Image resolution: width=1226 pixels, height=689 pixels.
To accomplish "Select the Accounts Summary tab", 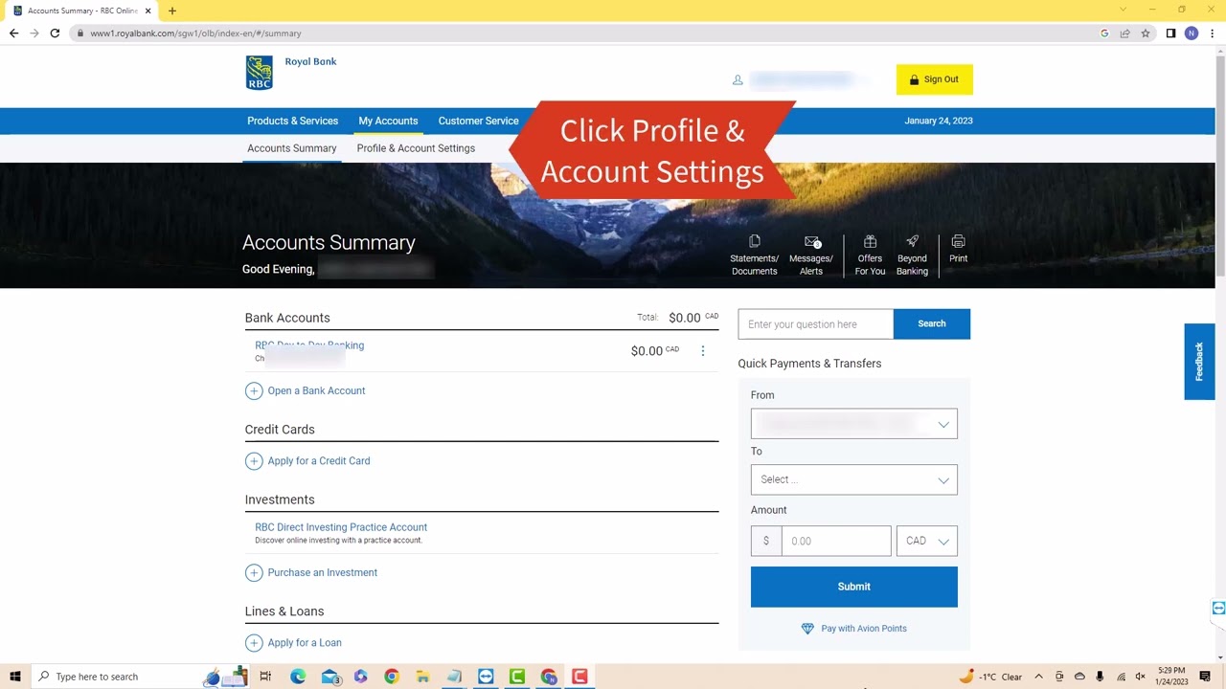I will click(292, 148).
